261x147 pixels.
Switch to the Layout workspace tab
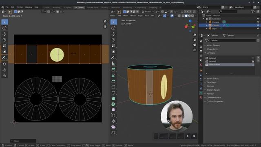[x=46, y=7]
